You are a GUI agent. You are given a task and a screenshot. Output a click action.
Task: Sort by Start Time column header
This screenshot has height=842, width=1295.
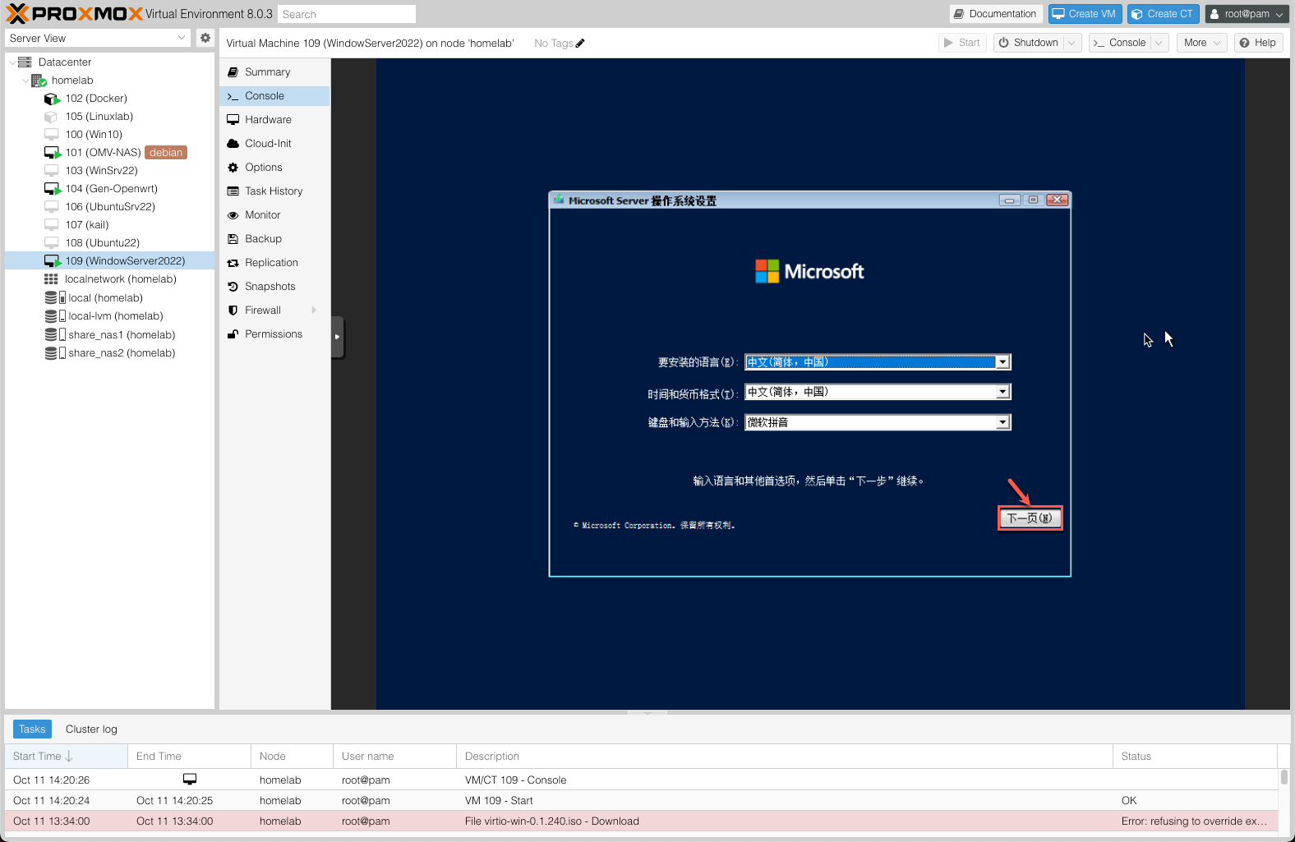click(66, 757)
